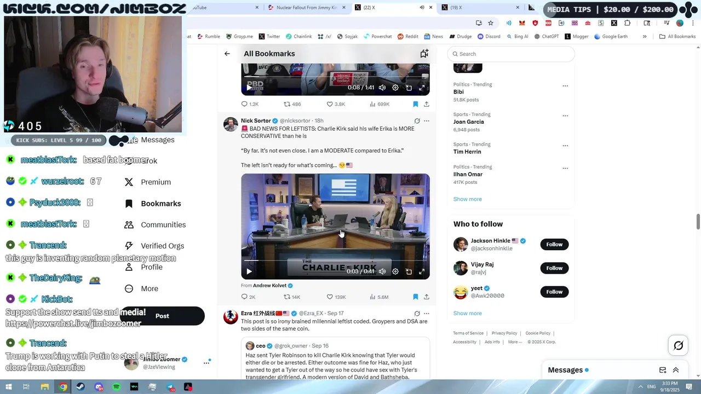The image size is (701, 394).
Task: Open more options on Ezra post
Action: click(427, 314)
